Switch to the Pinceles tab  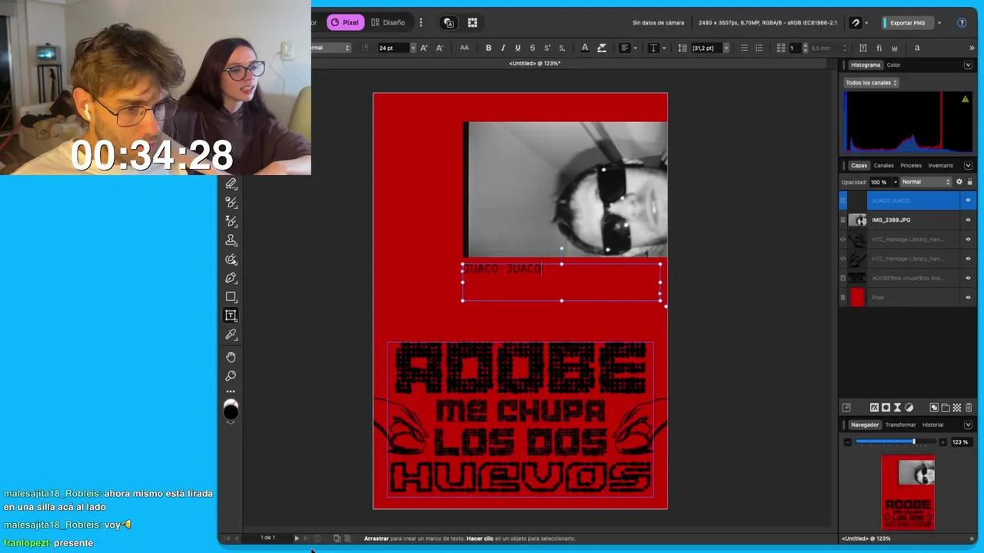point(911,165)
